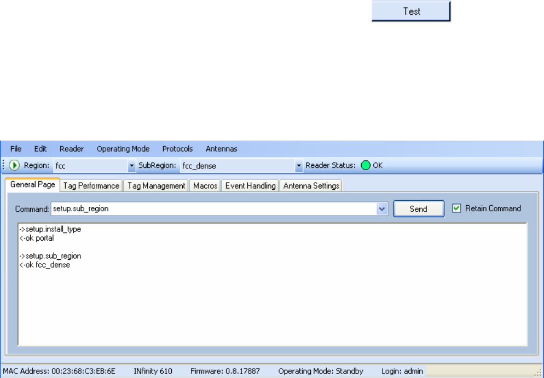This screenshot has height=378, width=544.
Task: Click the Region label
Action: pos(37,165)
